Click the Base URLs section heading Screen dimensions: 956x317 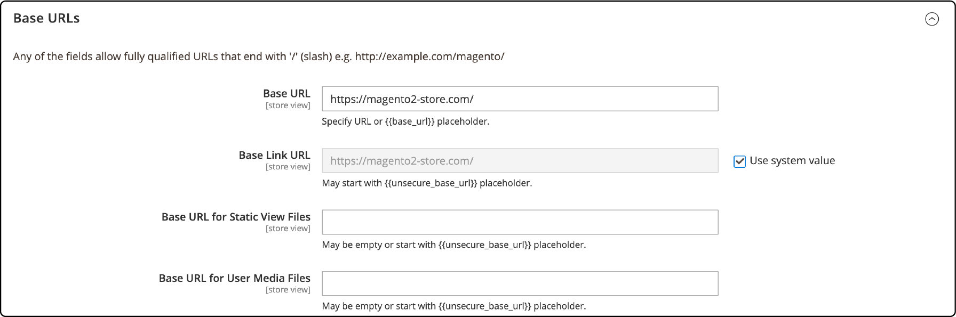(x=46, y=18)
